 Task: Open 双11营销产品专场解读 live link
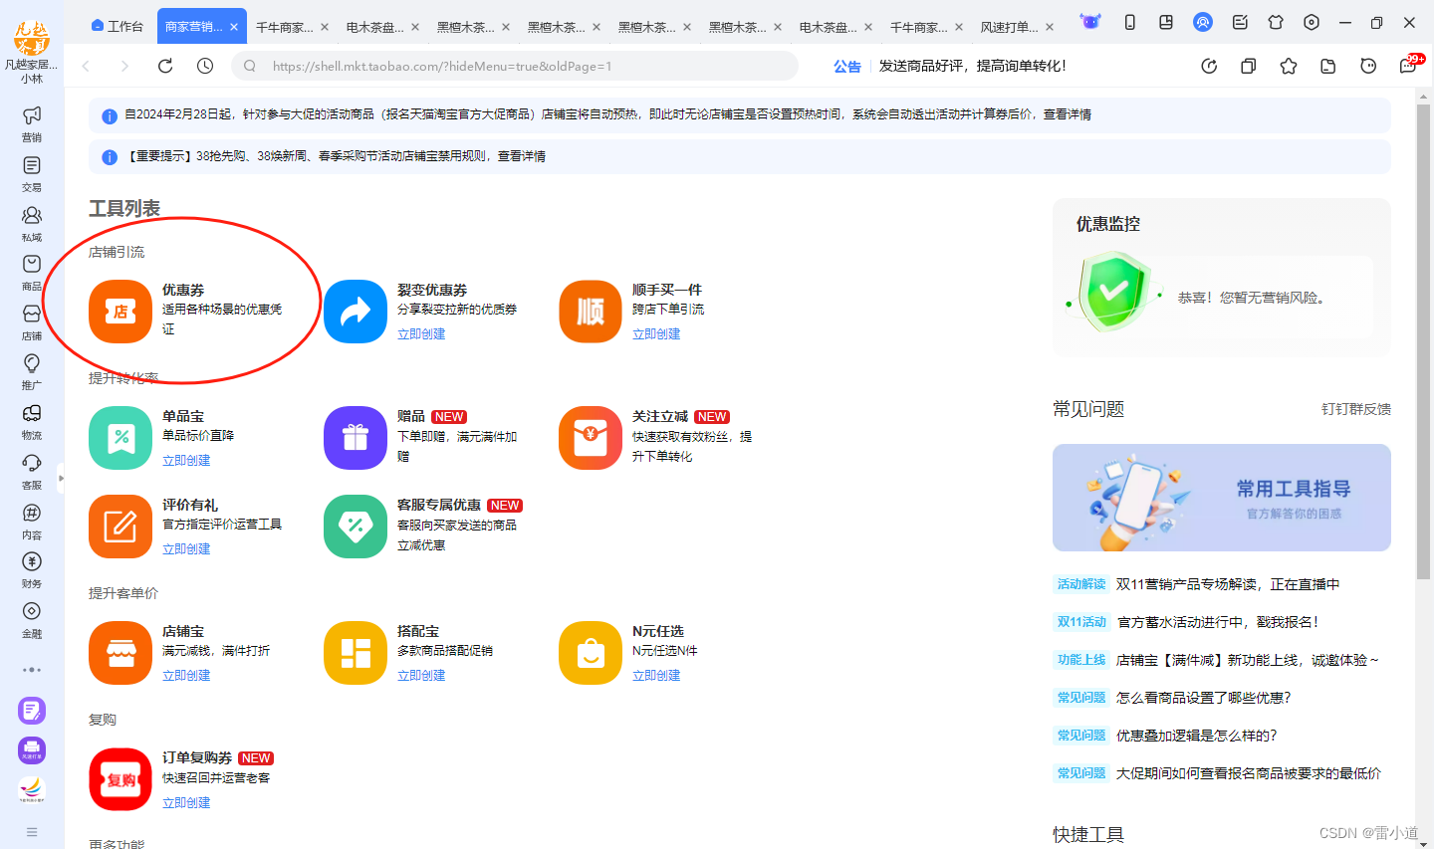point(1228,584)
